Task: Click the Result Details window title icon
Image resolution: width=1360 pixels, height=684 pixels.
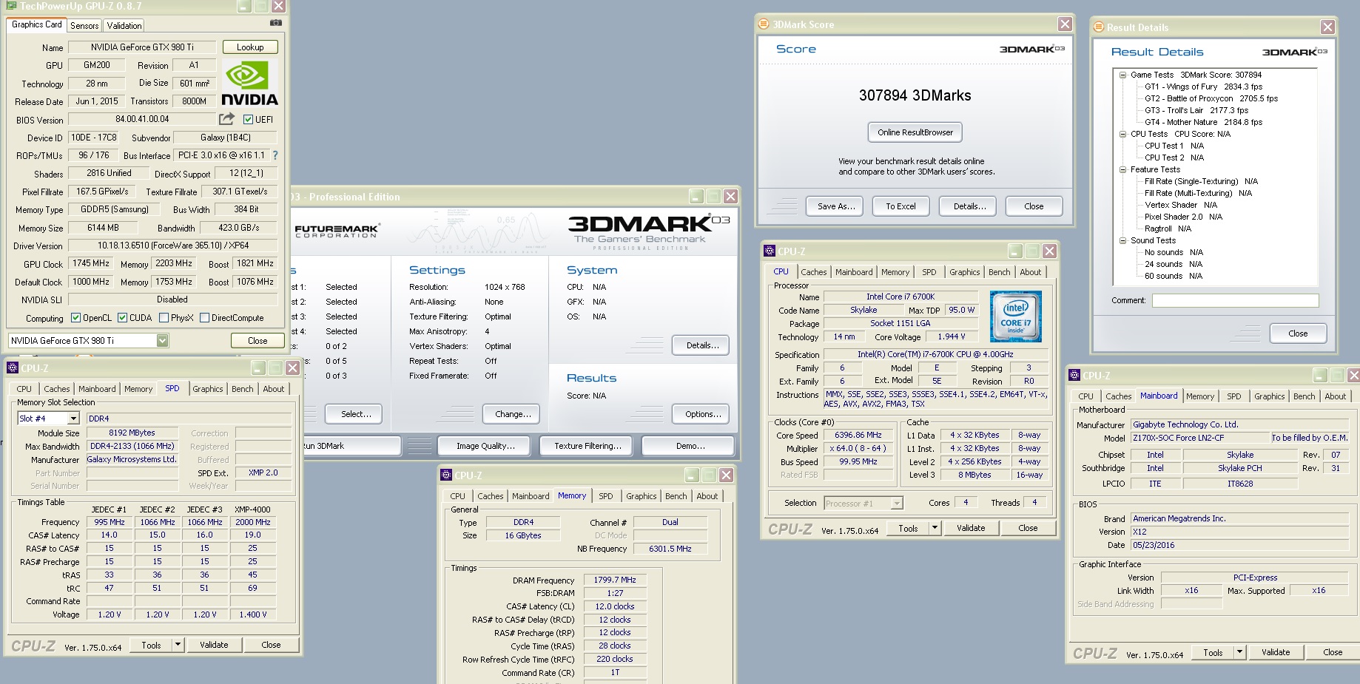Action: (x=1098, y=27)
